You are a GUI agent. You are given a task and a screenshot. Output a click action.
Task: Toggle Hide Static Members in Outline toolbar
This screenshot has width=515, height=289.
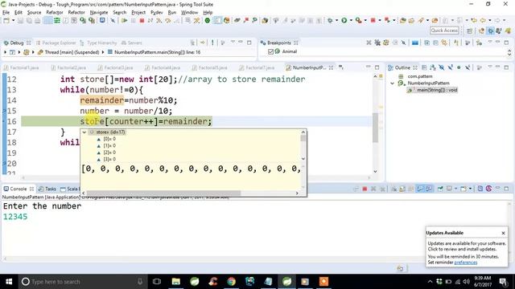tap(450, 67)
